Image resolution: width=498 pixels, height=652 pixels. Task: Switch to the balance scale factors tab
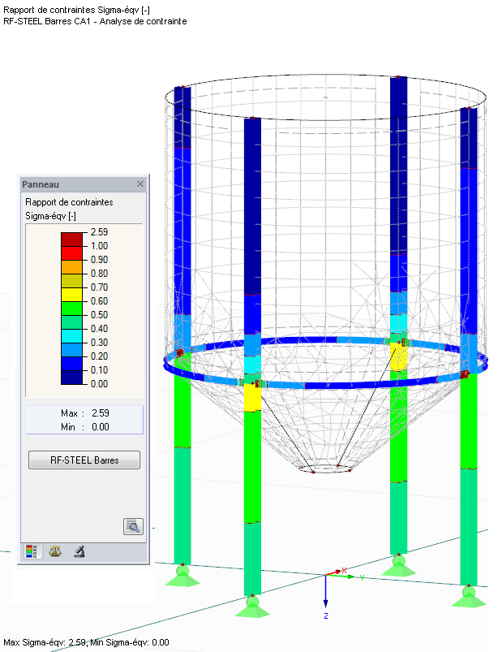click(x=55, y=551)
